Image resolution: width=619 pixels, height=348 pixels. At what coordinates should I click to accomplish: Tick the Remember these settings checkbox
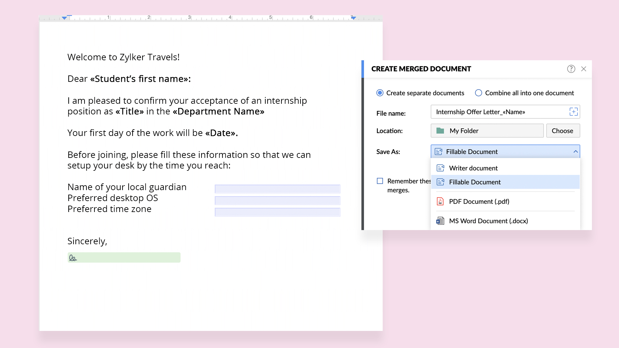pos(380,181)
